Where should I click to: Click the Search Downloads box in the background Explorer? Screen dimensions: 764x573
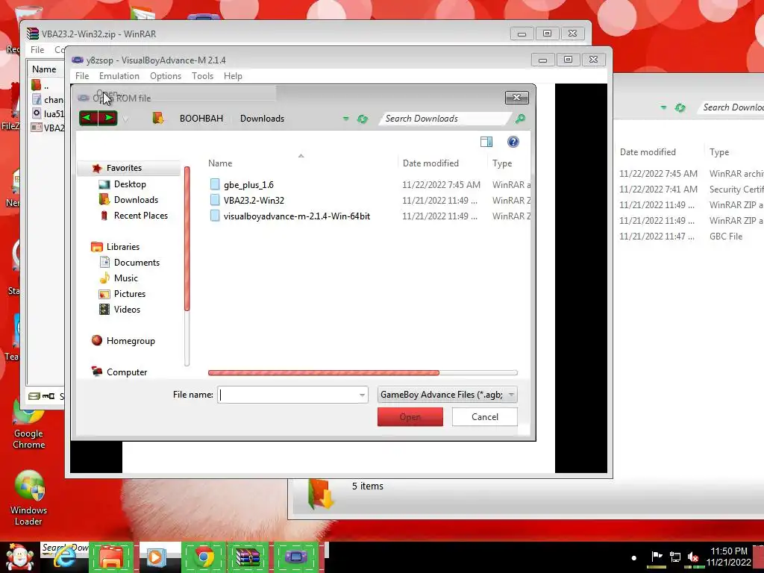(732, 107)
